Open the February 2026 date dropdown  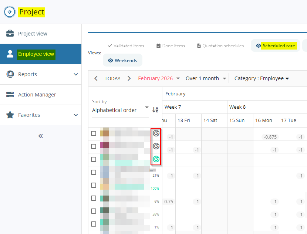point(159,78)
